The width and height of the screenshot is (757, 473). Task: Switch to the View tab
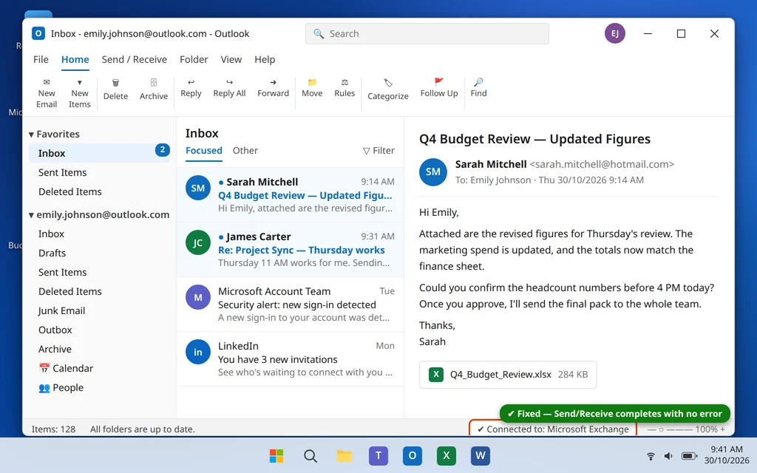(231, 59)
